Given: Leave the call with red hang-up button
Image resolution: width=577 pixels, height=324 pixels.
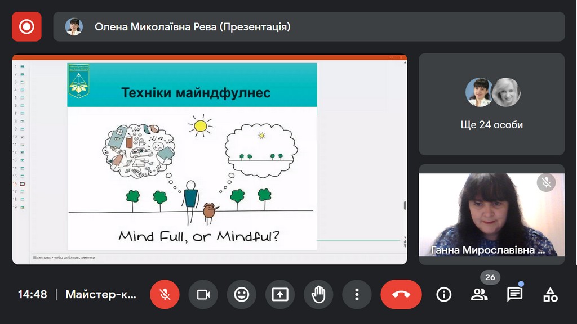Looking at the screenshot, I should 401,294.
